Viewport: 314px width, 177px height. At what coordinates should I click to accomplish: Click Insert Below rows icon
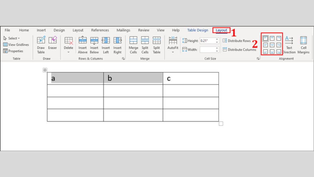coord(94,44)
